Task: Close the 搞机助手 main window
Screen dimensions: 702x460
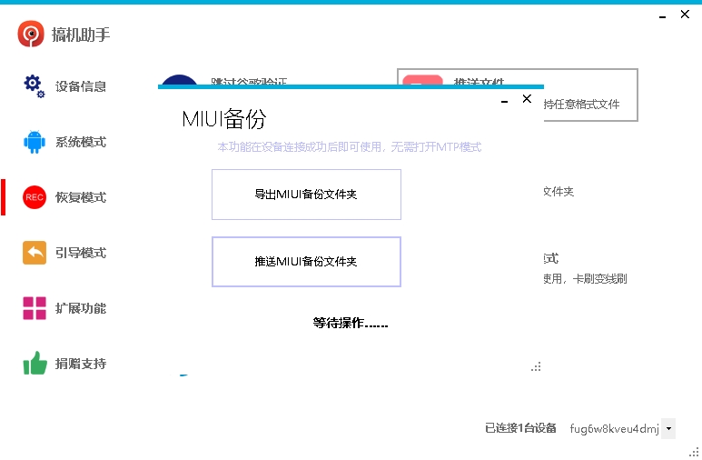Action: 685,15
